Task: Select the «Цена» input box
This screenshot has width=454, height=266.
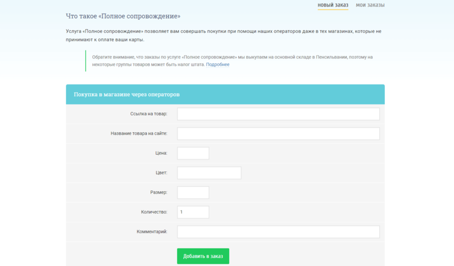Action: (193, 153)
